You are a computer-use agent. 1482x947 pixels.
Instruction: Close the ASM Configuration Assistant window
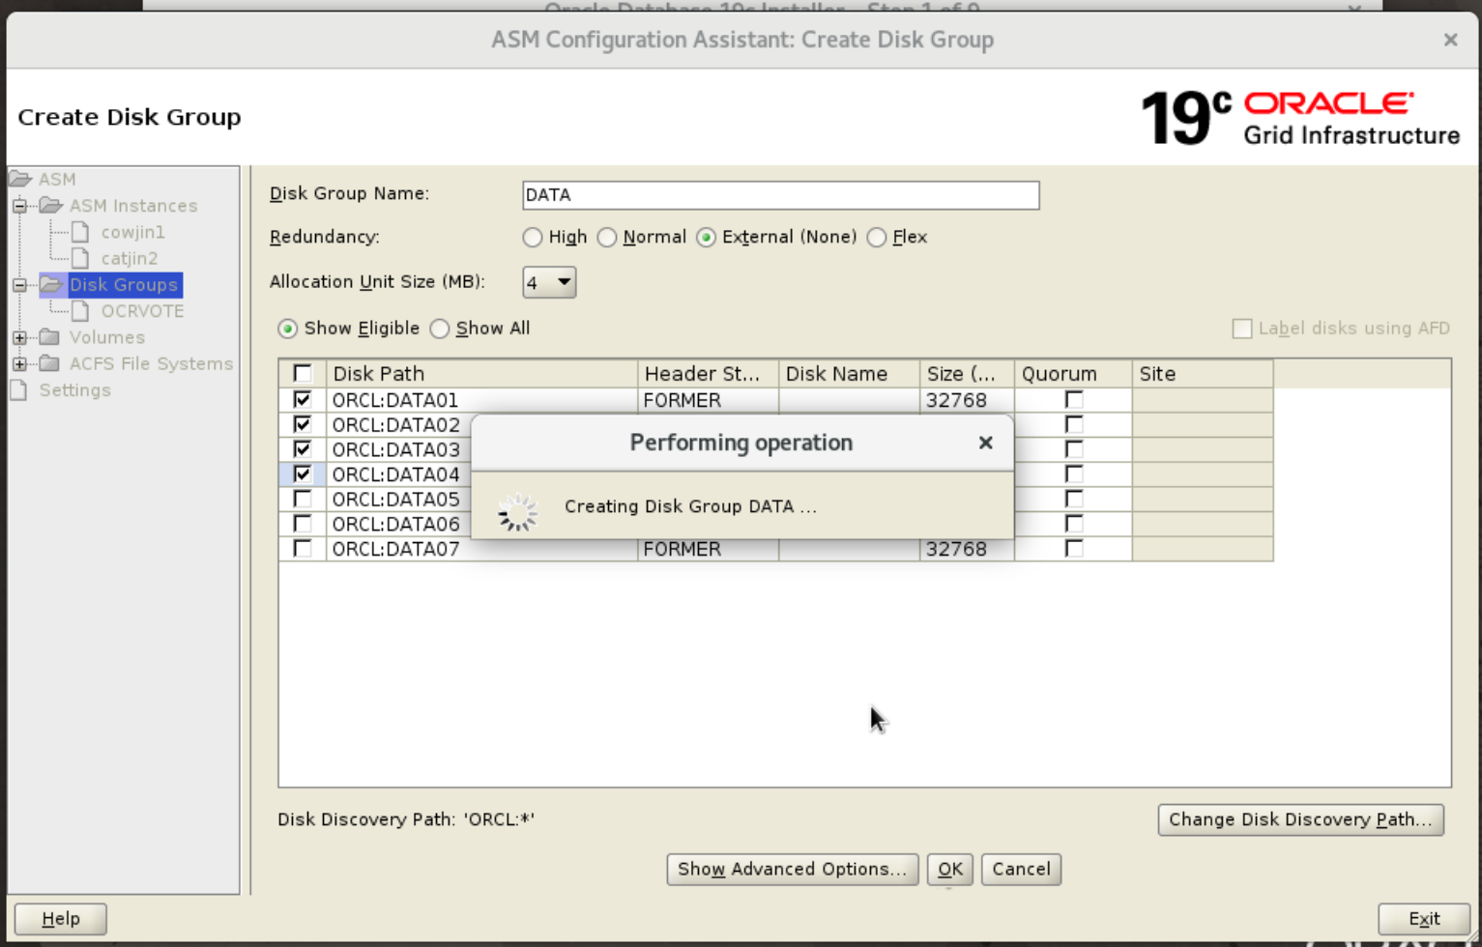[1450, 40]
